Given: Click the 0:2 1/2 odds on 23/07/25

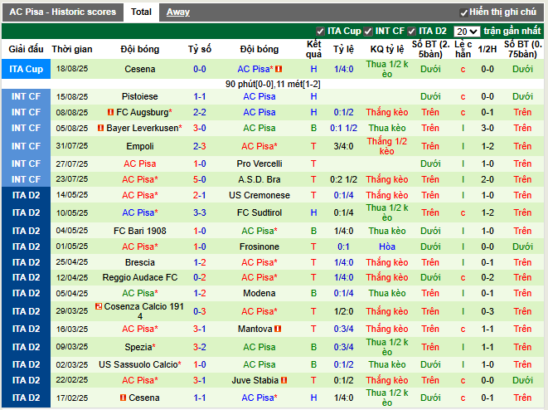Looking at the screenshot, I should point(343,179).
